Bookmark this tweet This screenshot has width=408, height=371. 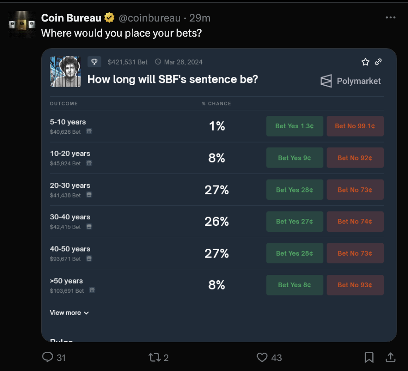point(369,357)
